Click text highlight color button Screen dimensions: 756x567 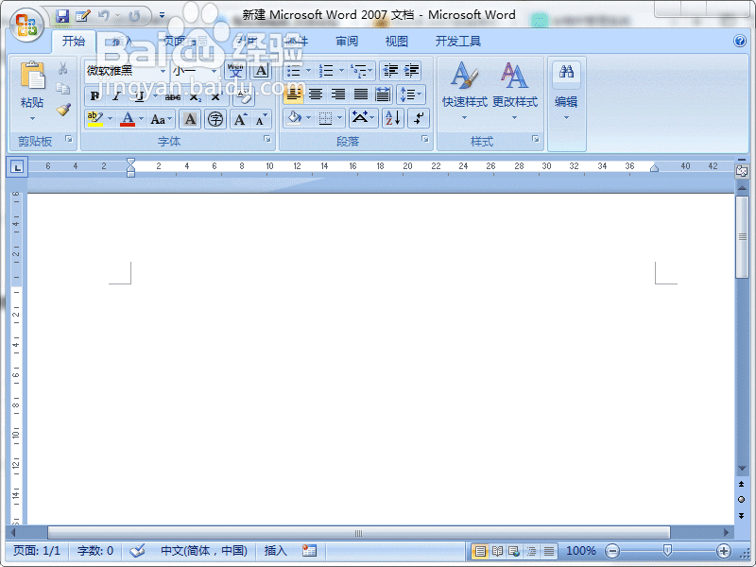tap(95, 119)
